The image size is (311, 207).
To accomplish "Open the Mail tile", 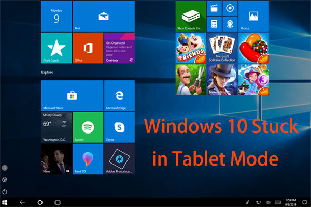I will [x=104, y=16].
